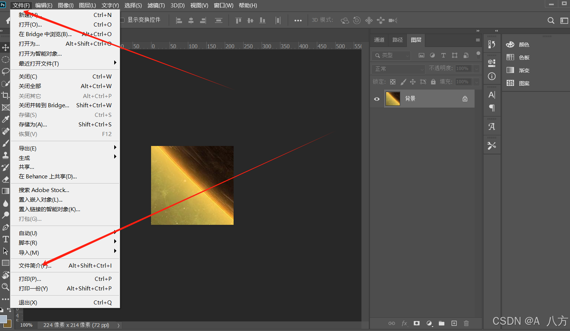570x331 pixels.
Task: Create a new layer with plus icon
Action: (x=454, y=323)
